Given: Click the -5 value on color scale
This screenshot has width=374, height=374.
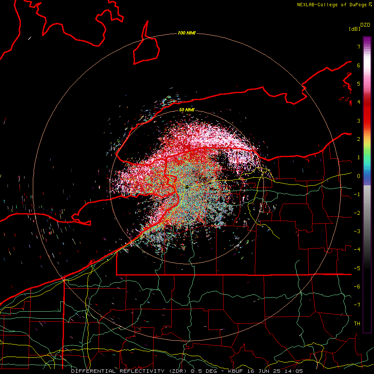Looking at the screenshot, I should coord(357,268).
